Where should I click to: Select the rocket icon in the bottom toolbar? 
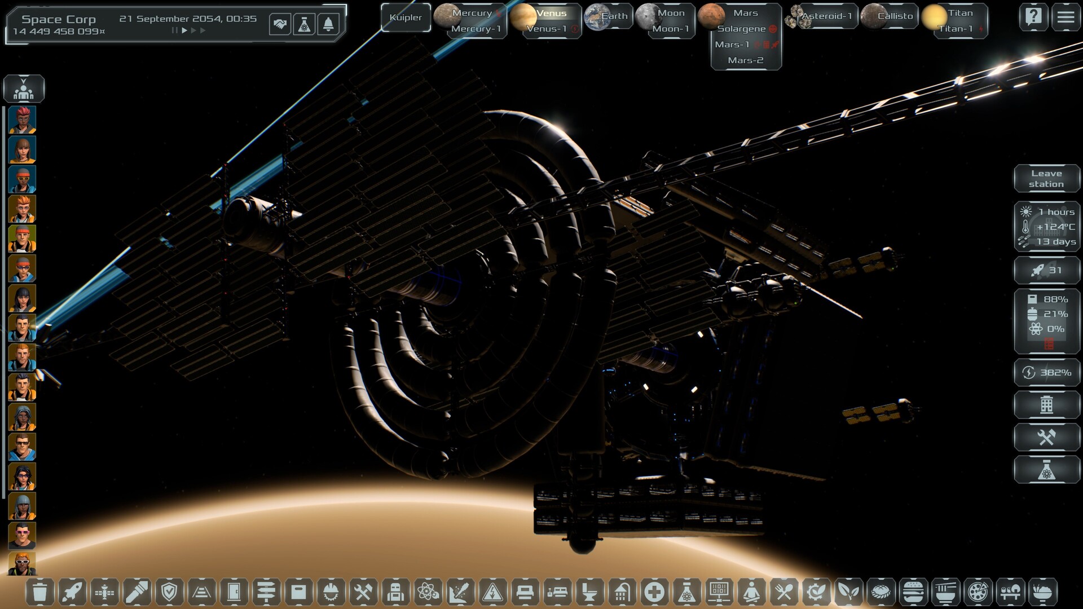72,592
